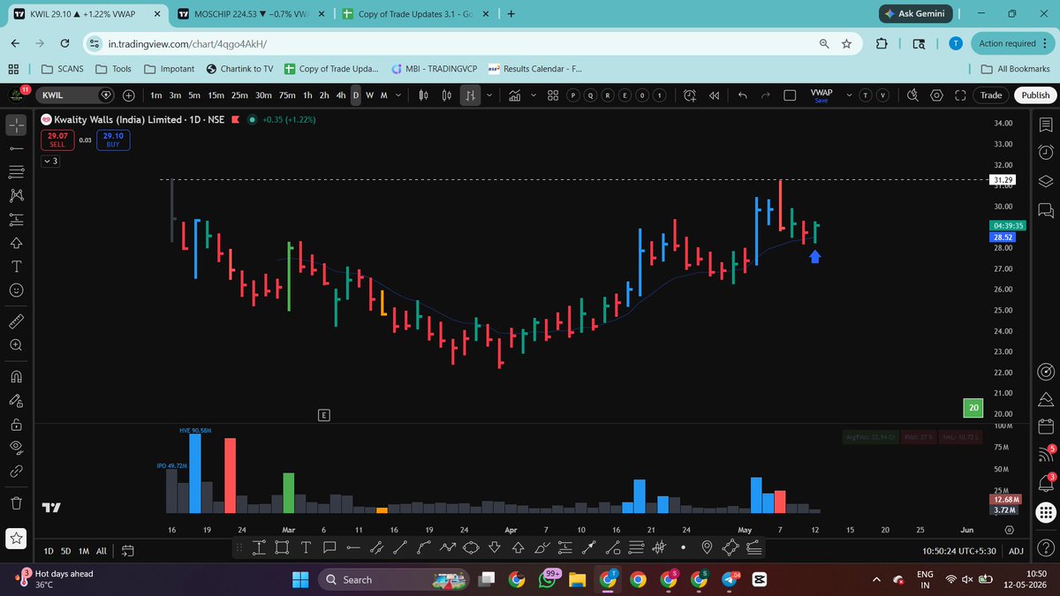1060x596 pixels.
Task: Switch to 1m timeframe
Action: click(x=156, y=95)
